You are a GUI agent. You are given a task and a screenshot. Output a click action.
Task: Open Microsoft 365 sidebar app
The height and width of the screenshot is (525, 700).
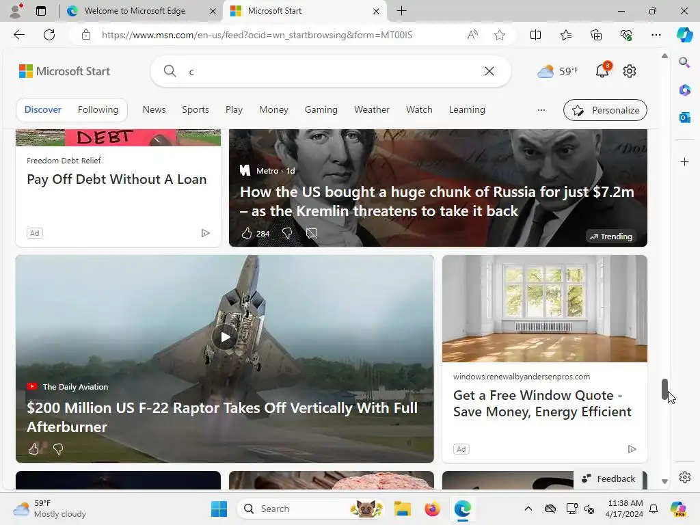coord(684,90)
